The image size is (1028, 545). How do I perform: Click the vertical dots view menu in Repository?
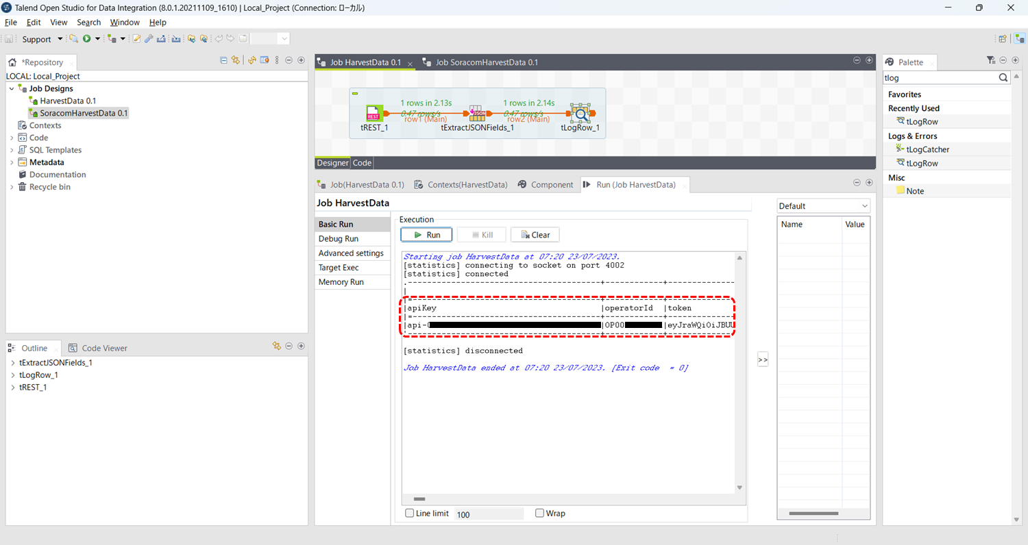[x=277, y=60]
